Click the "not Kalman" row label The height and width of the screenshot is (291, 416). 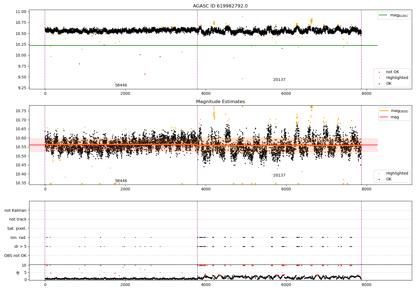[x=16, y=211]
